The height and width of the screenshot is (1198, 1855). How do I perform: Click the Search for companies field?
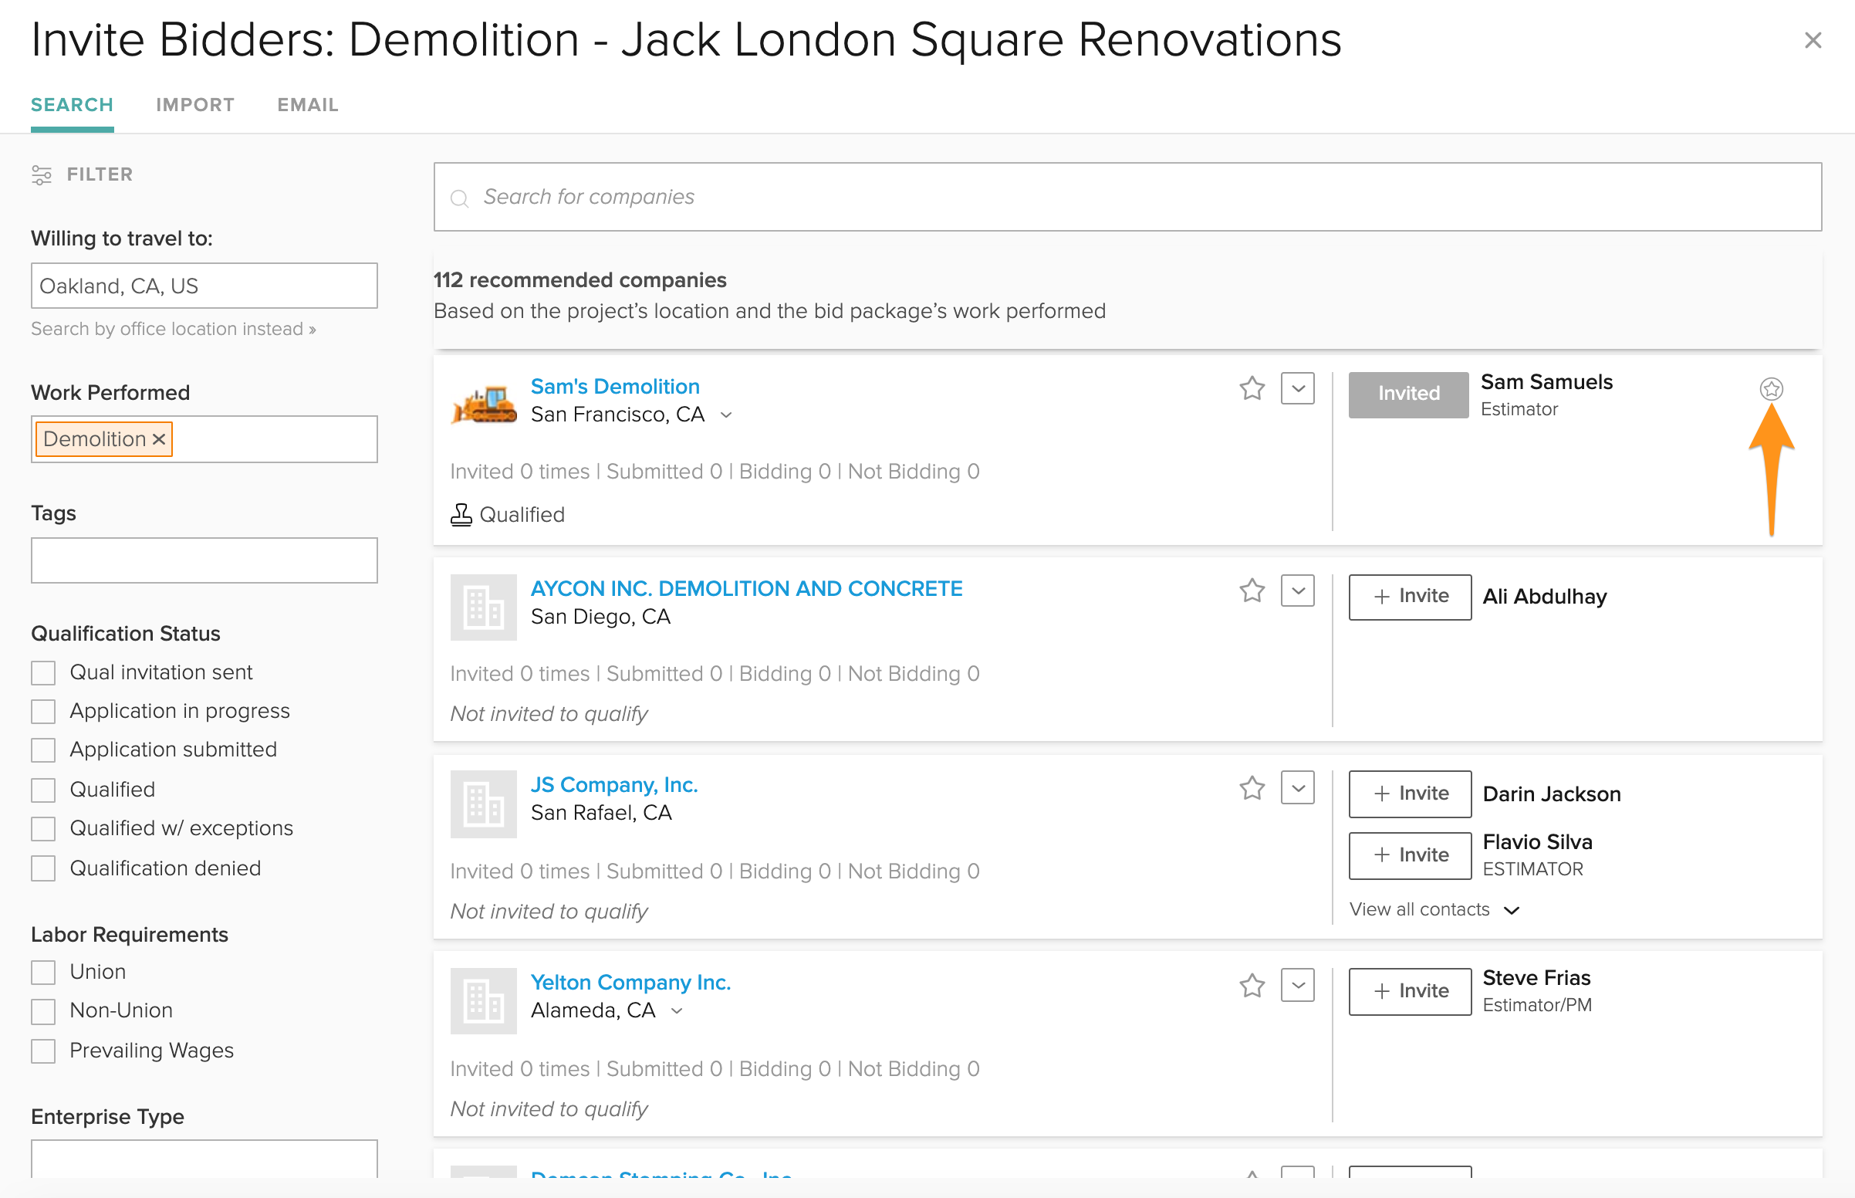[x=1127, y=197]
